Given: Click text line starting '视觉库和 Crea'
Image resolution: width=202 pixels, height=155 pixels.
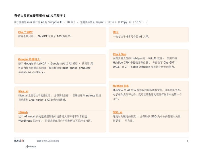Looking at the screenshot, I should point(42,100).
